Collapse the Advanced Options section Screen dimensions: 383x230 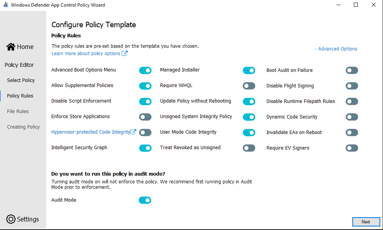tap(336, 49)
